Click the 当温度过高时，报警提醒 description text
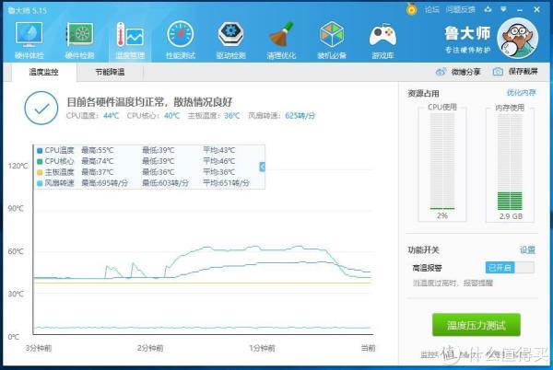 [x=453, y=283]
